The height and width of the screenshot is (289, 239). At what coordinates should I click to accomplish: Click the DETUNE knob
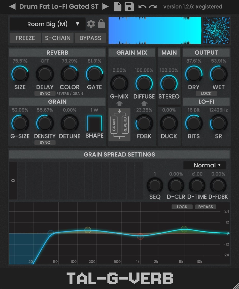[70, 123]
